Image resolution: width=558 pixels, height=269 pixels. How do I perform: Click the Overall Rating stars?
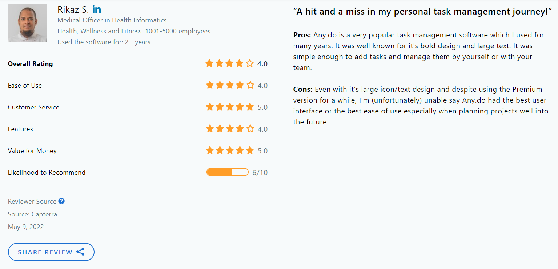tap(229, 64)
